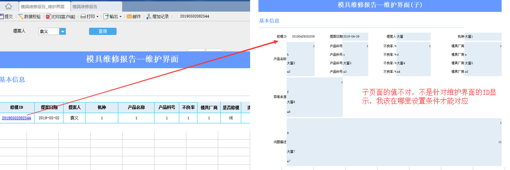Image resolution: width=510 pixels, height=170 pixels.
Task: Click the 产品名称 column header
Action: click(x=136, y=107)
